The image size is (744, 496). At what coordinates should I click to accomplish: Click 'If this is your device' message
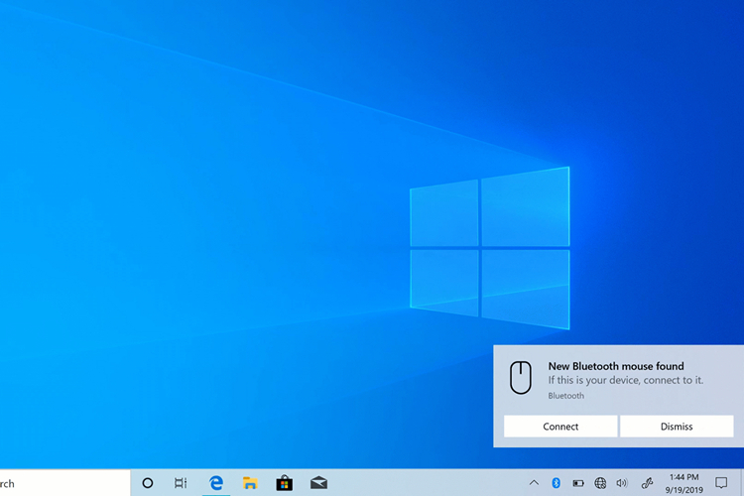tap(625, 380)
